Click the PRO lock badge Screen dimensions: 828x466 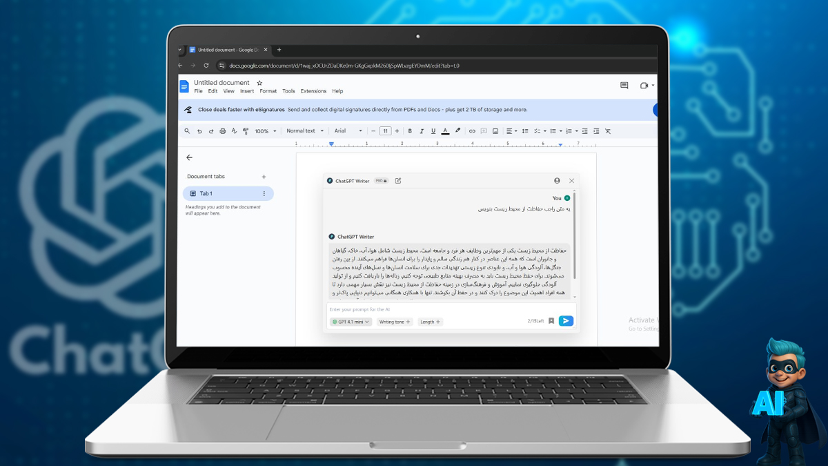(x=381, y=181)
